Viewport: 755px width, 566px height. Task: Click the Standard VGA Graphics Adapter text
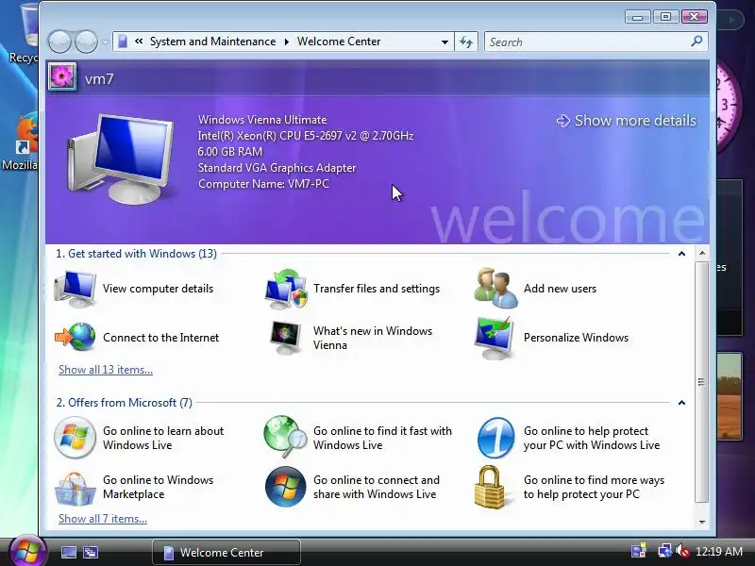click(277, 168)
